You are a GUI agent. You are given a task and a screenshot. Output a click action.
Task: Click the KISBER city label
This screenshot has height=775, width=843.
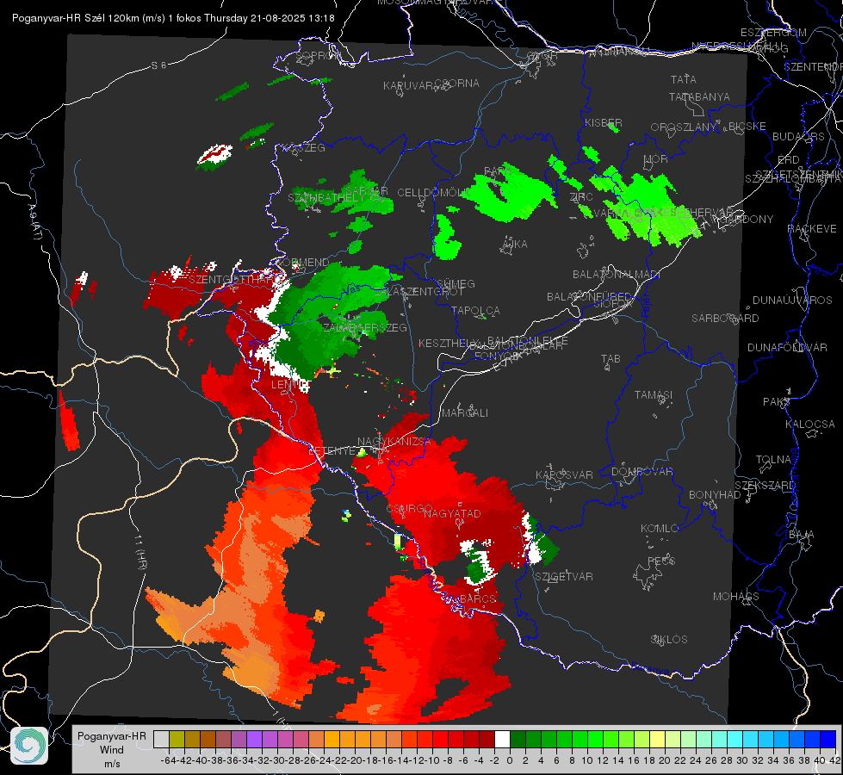604,122
